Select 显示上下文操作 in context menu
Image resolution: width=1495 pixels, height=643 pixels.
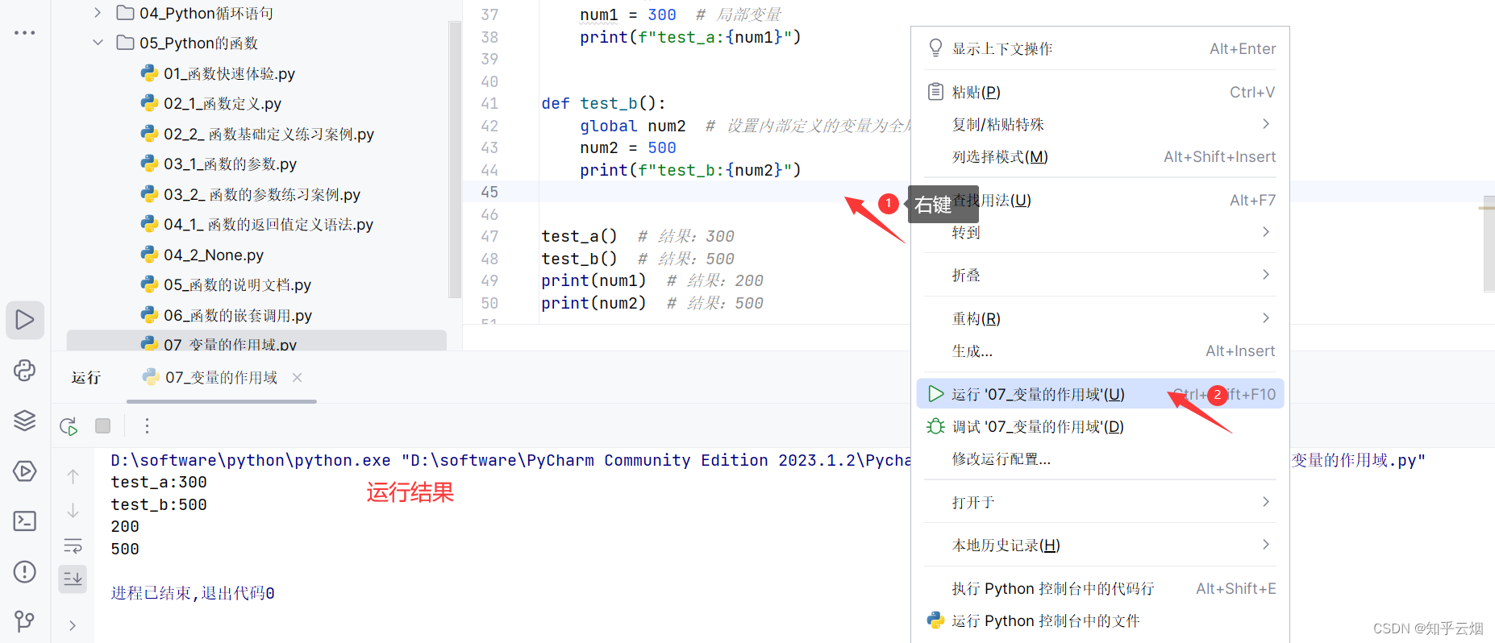point(1100,48)
